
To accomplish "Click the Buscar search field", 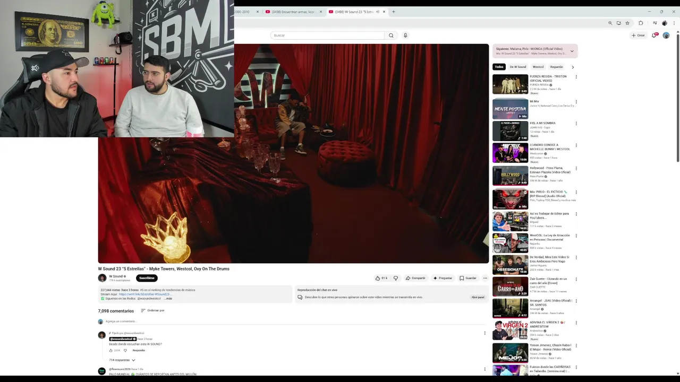I will 327,36.
